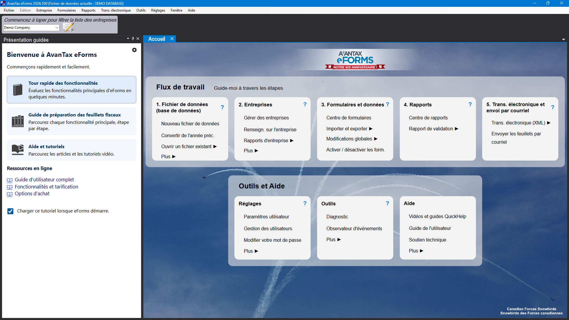Open the tab list dropdown at far right
Screen dimensions: 569x320
[563, 39]
